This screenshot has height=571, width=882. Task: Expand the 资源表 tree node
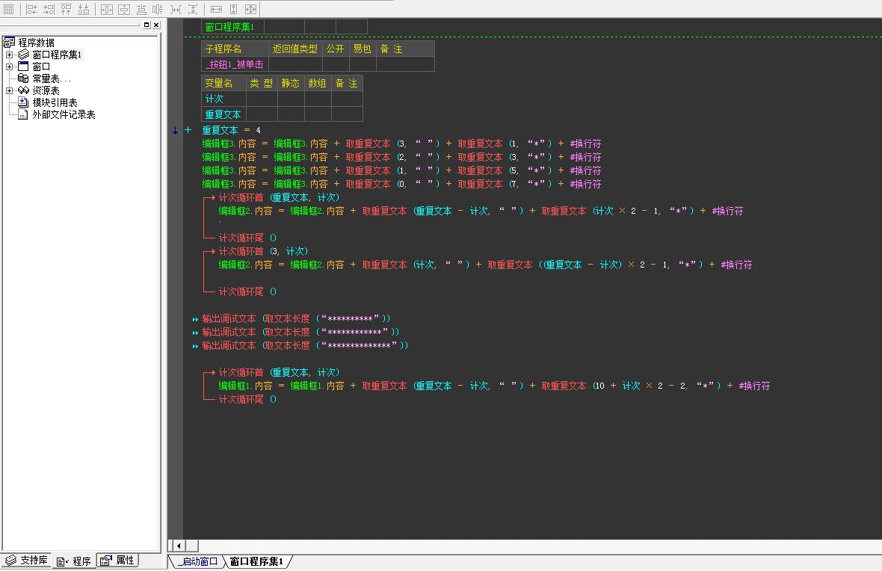9,90
